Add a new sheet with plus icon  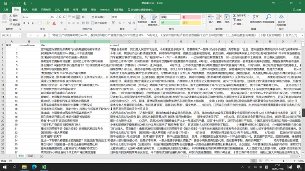[41, 156]
